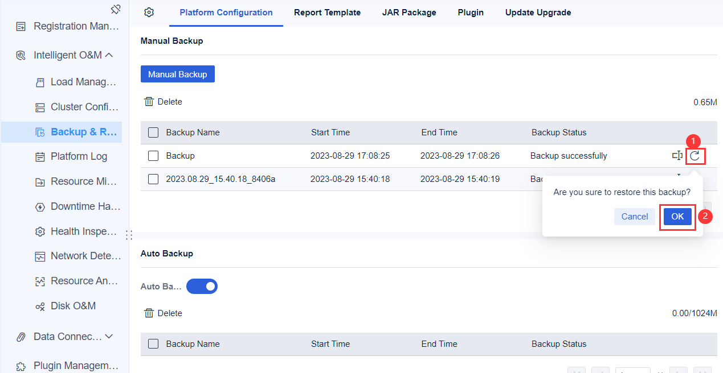Click the Manual Backup button
Viewport: 723px width, 373px height.
click(177, 73)
